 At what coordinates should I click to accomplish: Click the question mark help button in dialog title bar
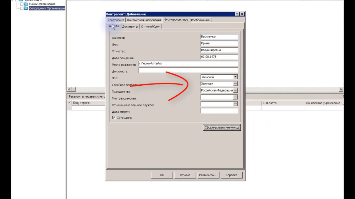click(237, 14)
